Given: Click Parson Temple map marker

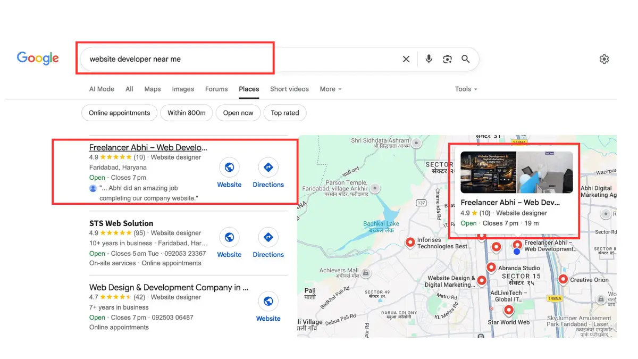Looking at the screenshot, I should point(376,188).
